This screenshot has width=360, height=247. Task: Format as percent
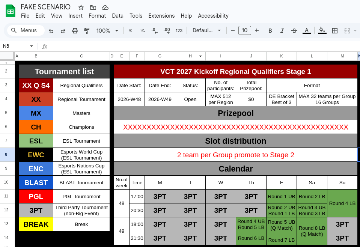pyautogui.click(x=143, y=30)
